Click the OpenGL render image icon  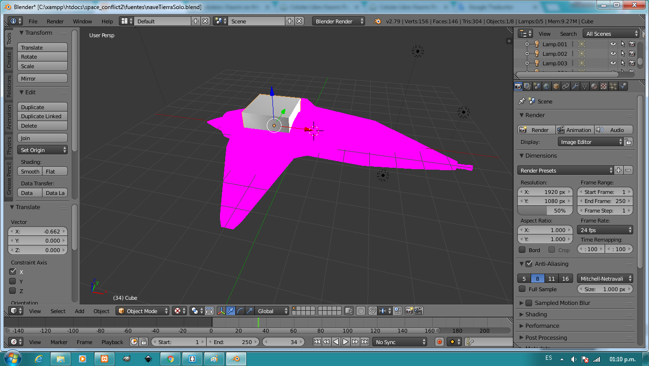[x=409, y=311]
